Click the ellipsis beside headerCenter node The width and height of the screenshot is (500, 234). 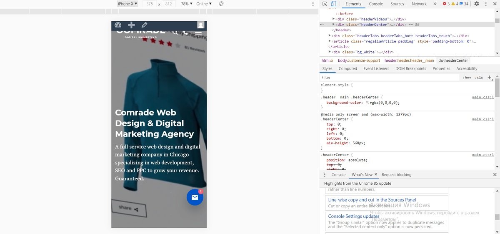point(322,25)
